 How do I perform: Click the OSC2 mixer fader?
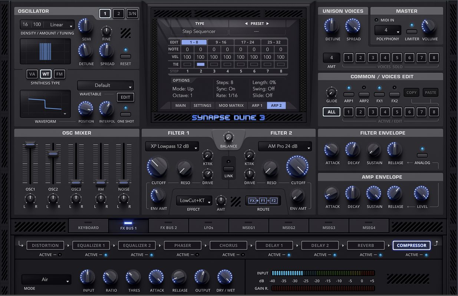click(53, 154)
